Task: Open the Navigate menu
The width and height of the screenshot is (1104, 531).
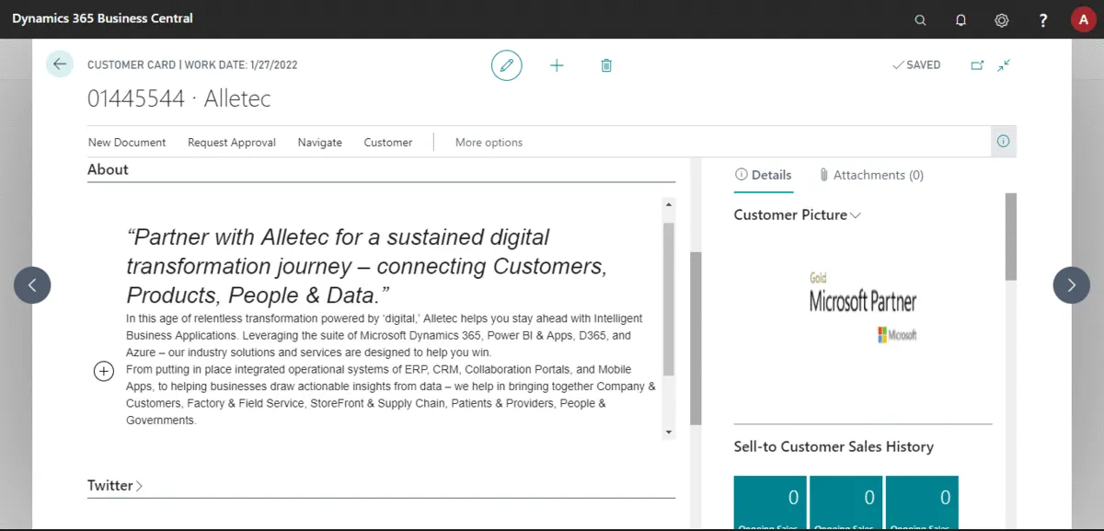Action: [320, 143]
